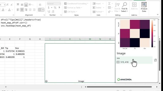Click the Orientation text rotation icon

30,5
